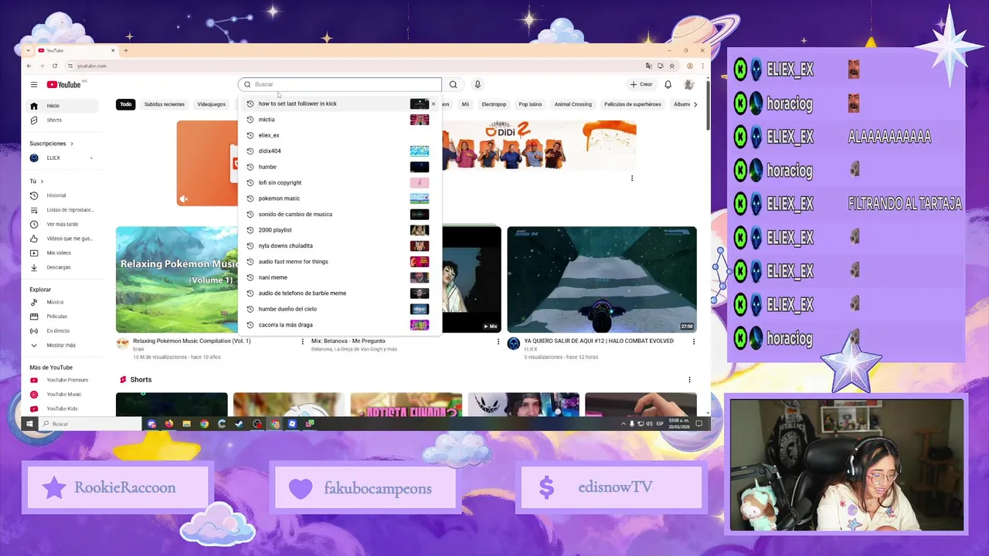Open YouTube Premium link
Screen dimensions: 989x556
point(63,380)
